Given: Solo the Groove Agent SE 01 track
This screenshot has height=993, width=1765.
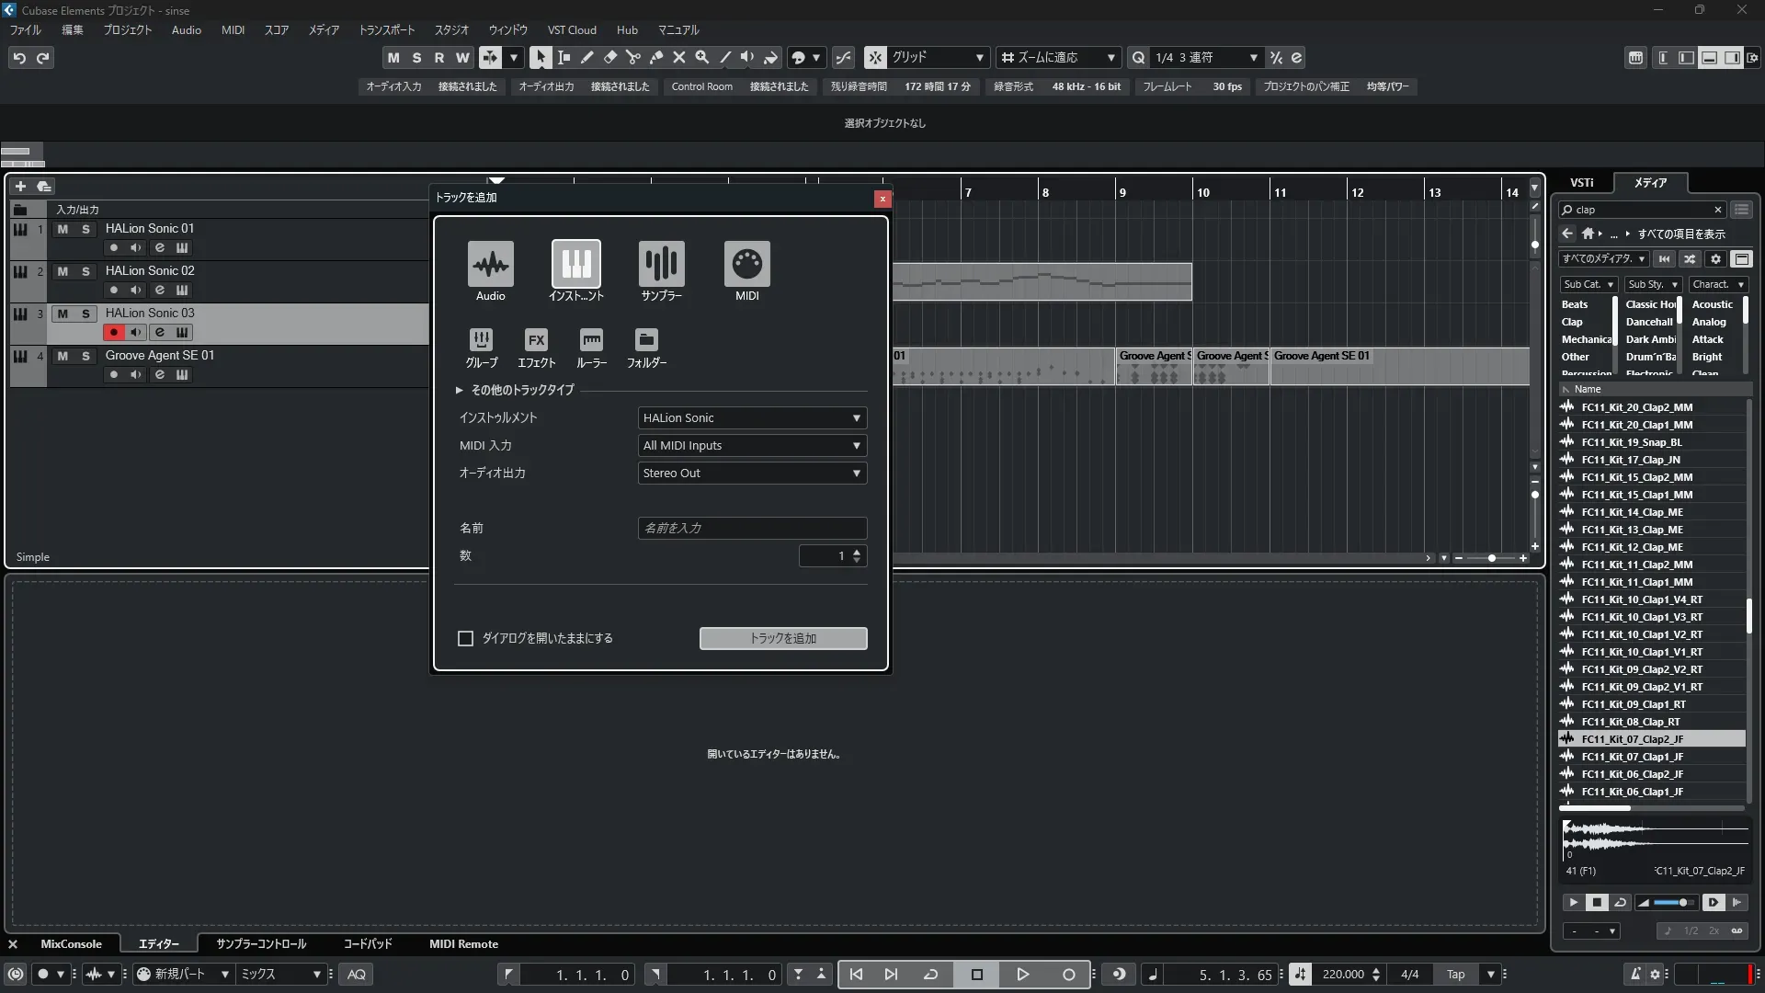Looking at the screenshot, I should pos(85,356).
